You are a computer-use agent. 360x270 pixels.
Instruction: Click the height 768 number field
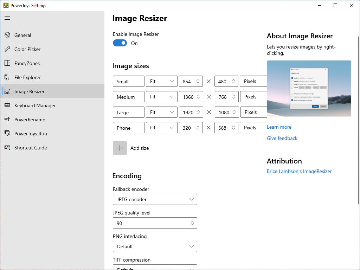pyautogui.click(x=227, y=97)
